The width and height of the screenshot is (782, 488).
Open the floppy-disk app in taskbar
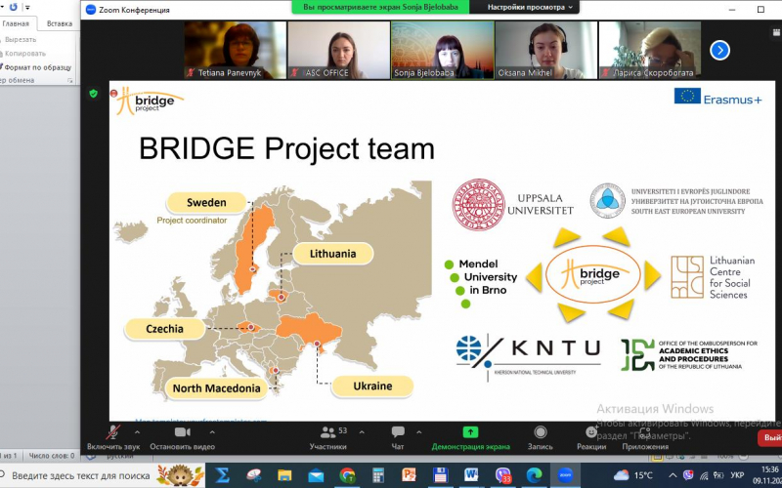pyautogui.click(x=441, y=475)
